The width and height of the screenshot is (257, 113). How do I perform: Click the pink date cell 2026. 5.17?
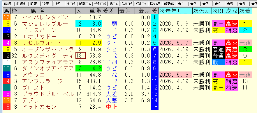176,43
